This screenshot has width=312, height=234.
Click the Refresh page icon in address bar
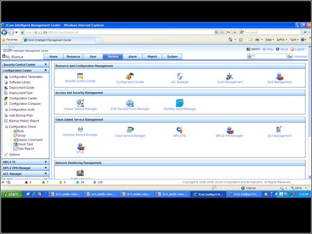(x=228, y=32)
